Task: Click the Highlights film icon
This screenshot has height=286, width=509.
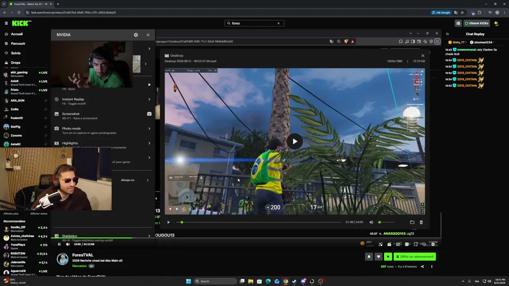Action: pos(56,143)
